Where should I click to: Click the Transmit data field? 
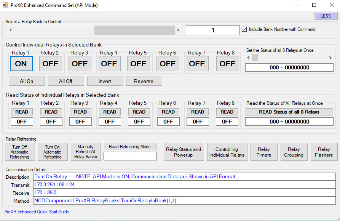pyautogui.click(x=184, y=185)
